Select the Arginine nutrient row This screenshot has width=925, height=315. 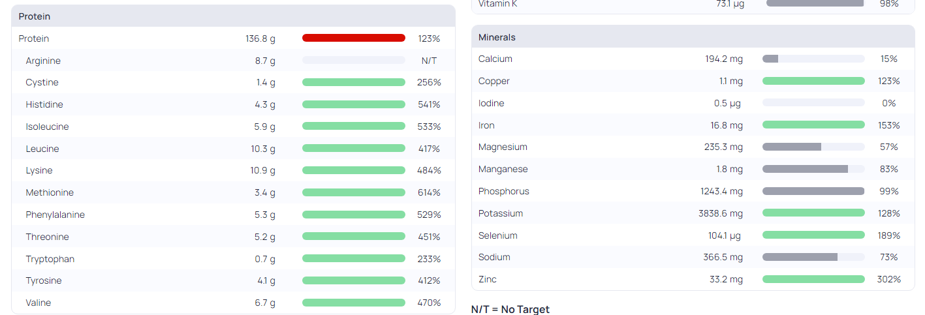[x=233, y=61]
